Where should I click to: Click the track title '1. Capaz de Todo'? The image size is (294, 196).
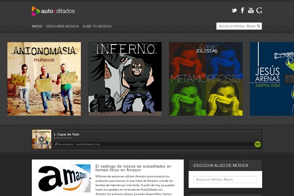(x=66, y=134)
